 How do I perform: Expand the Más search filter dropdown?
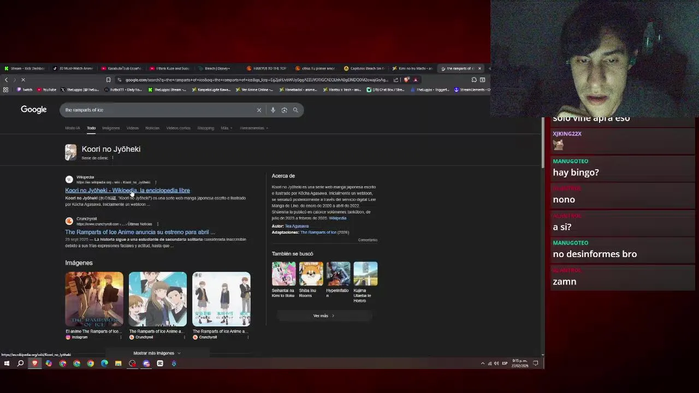tap(226, 128)
